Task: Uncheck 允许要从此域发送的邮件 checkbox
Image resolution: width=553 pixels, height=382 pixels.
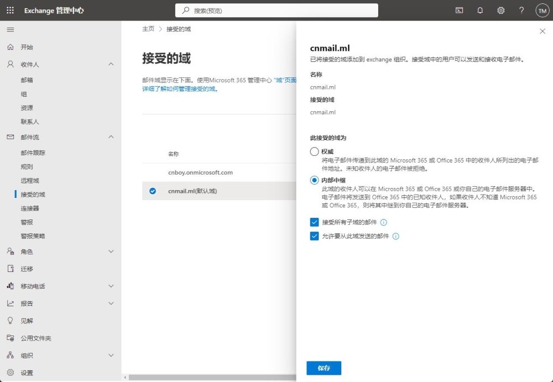Action: pos(314,236)
